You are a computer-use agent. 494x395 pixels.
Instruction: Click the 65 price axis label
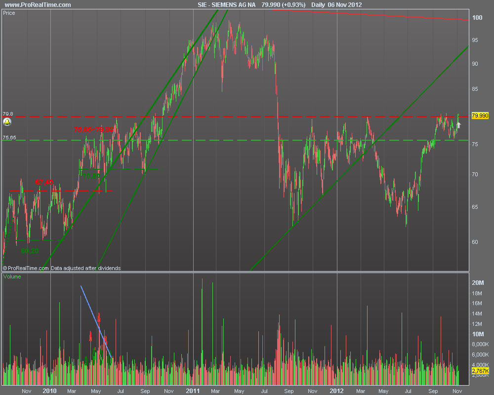pyautogui.click(x=475, y=207)
